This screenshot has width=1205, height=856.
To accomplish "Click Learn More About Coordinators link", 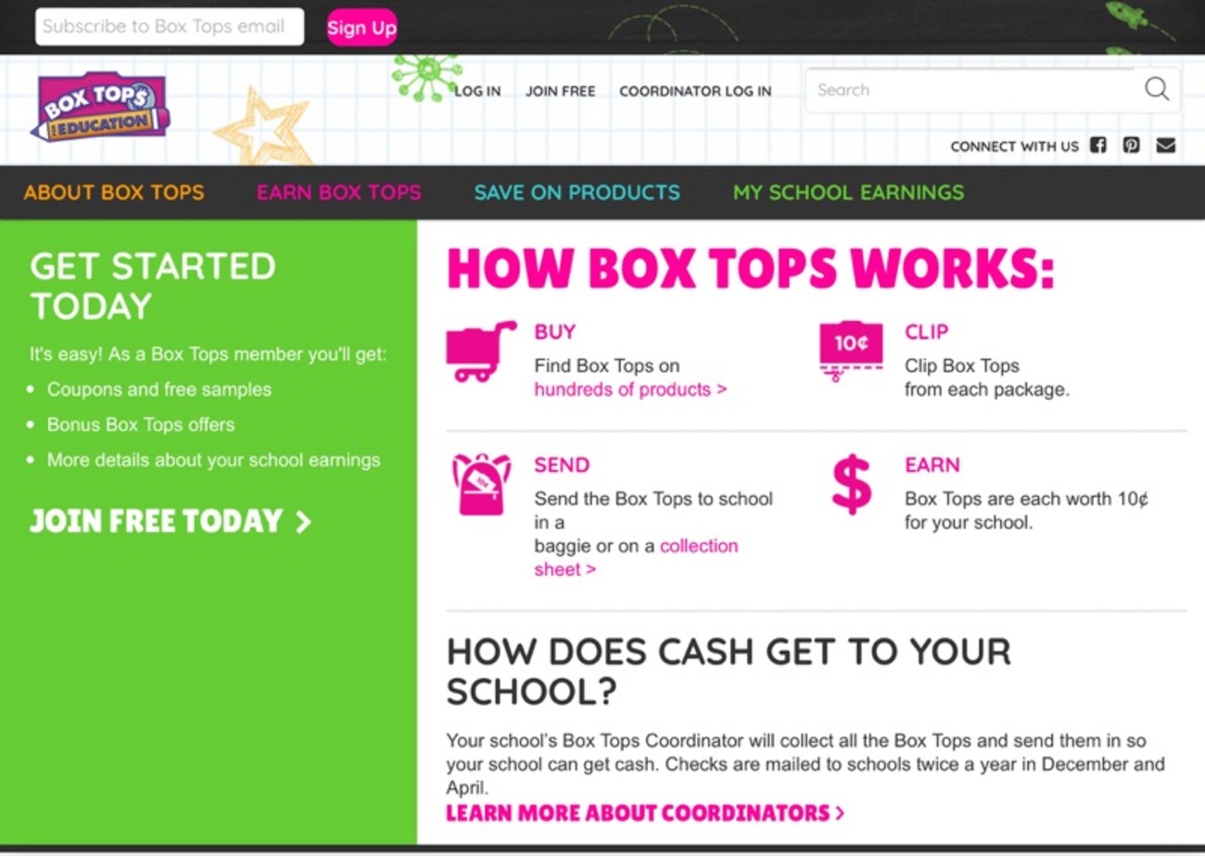I will click(x=645, y=813).
